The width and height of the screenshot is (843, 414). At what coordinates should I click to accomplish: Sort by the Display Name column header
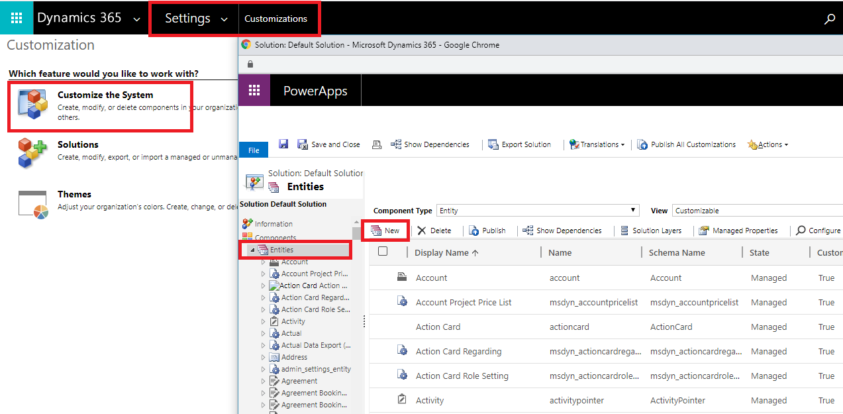point(446,252)
